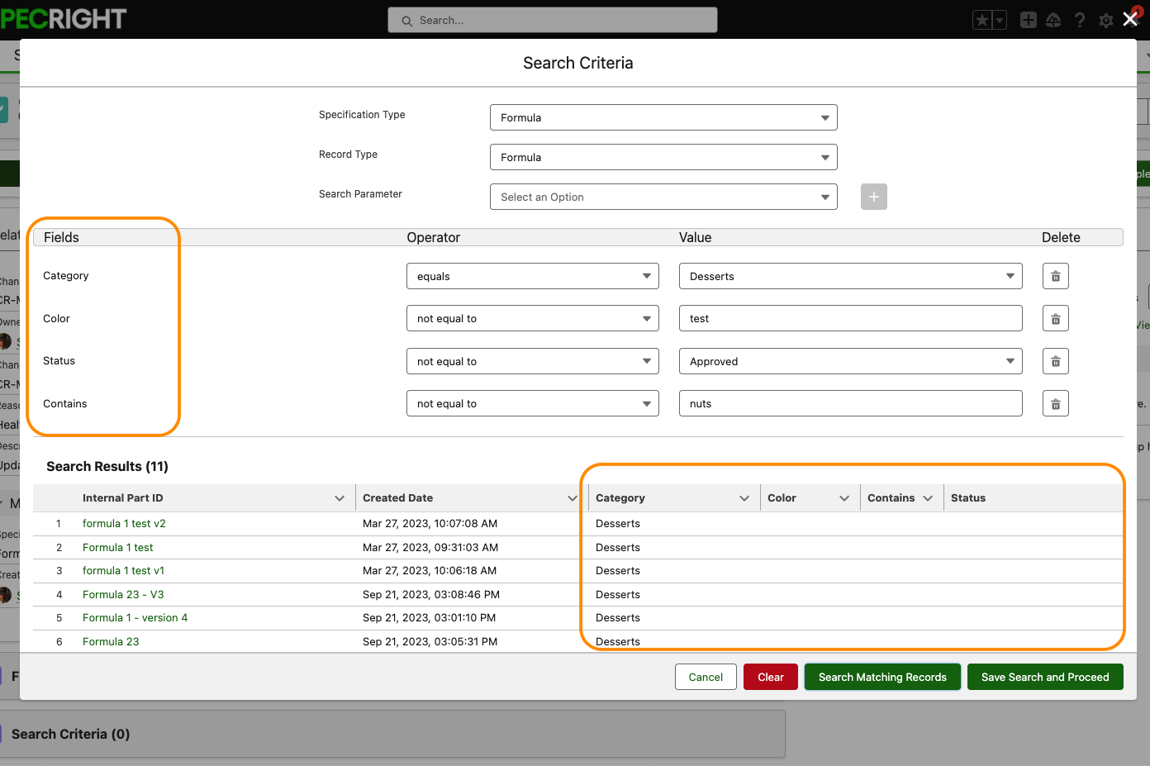1150x766 pixels.
Task: Open the help question mark icon
Action: [x=1080, y=21]
